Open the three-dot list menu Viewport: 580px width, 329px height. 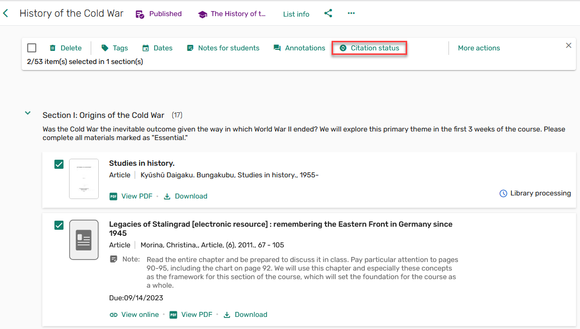click(351, 13)
